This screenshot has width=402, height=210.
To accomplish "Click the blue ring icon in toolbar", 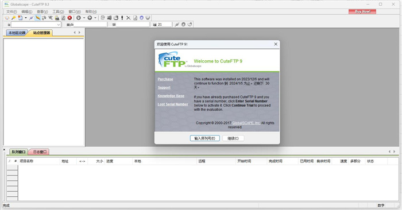I will (141, 18).
